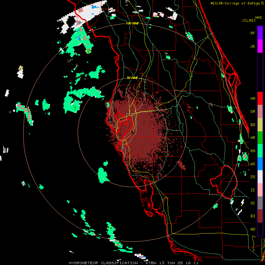Pick the RA bright green legend swatch
The width and height of the screenshot is (265, 265).
click(x=260, y=151)
